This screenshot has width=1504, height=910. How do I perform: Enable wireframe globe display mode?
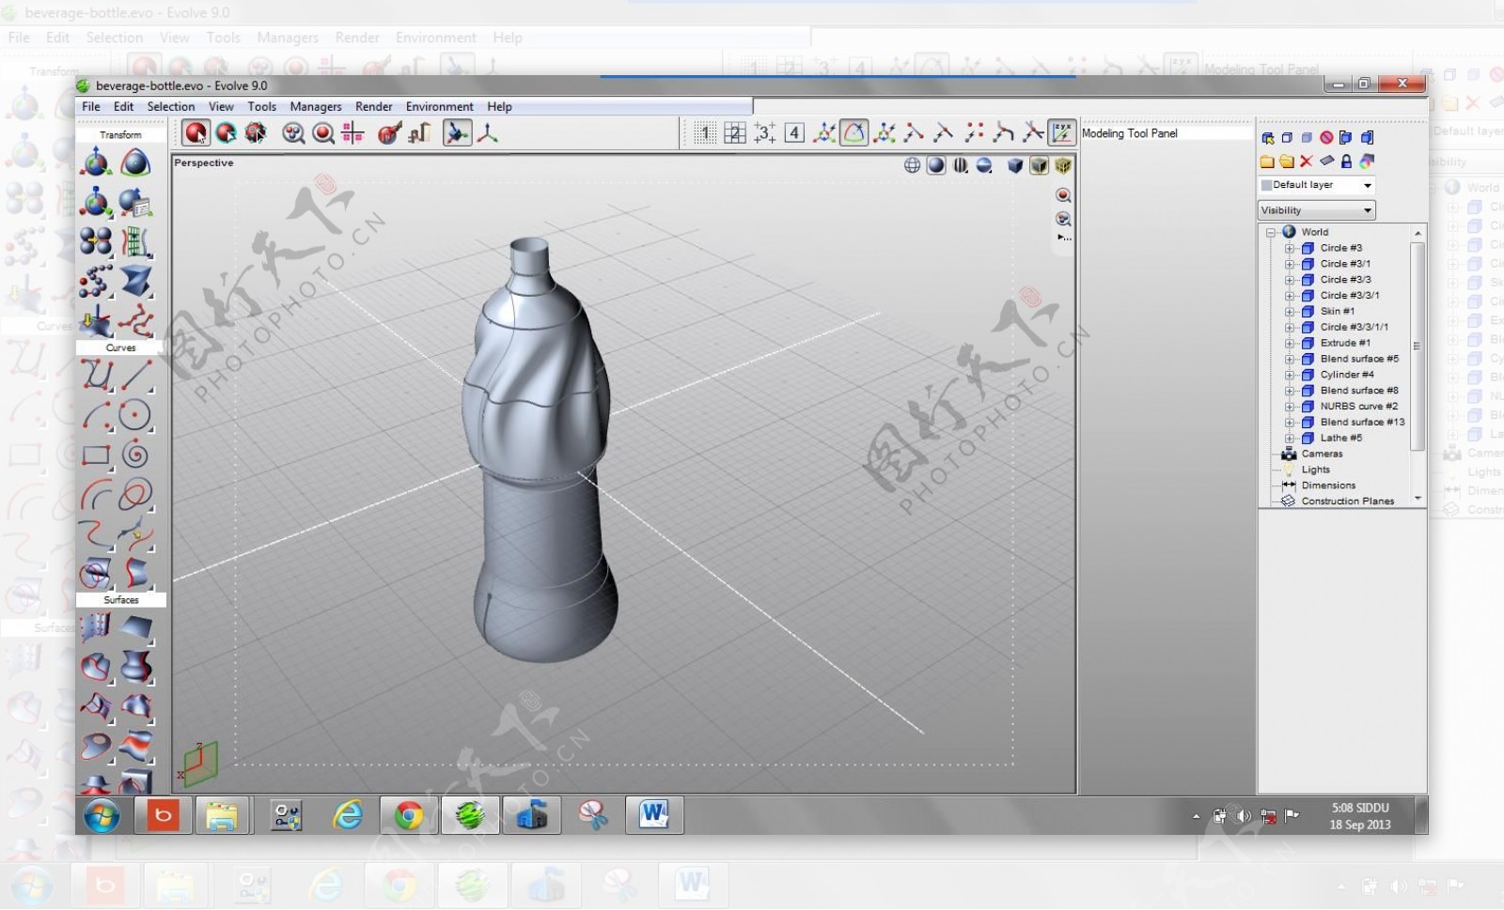click(912, 165)
